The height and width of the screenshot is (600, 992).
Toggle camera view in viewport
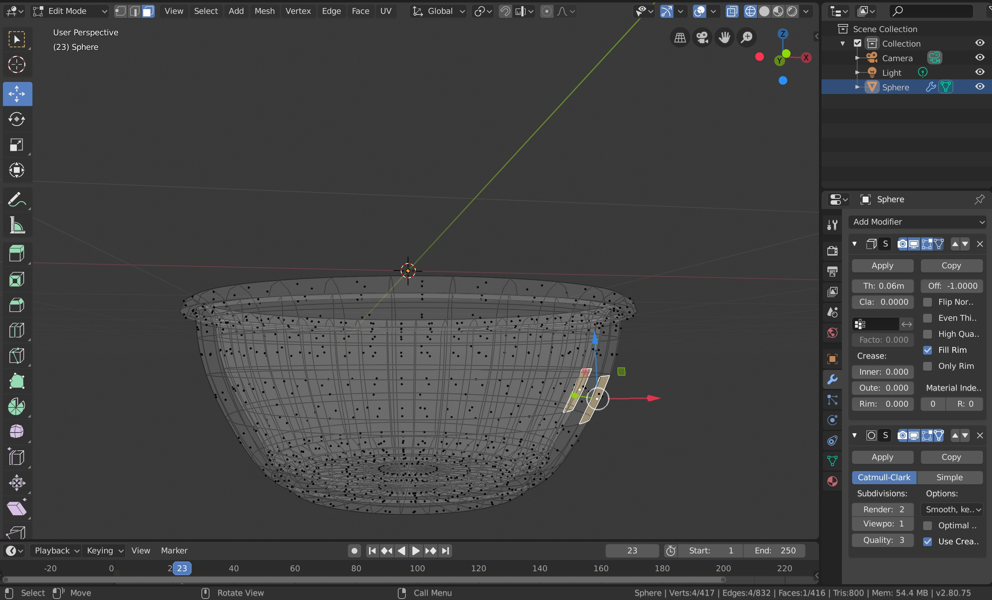[x=702, y=37]
